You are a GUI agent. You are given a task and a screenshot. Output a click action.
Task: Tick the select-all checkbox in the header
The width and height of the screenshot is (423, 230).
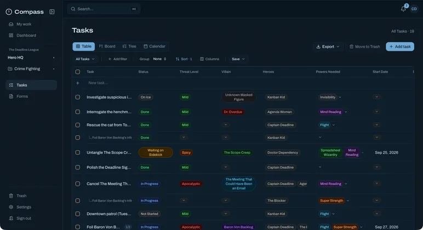(x=78, y=72)
